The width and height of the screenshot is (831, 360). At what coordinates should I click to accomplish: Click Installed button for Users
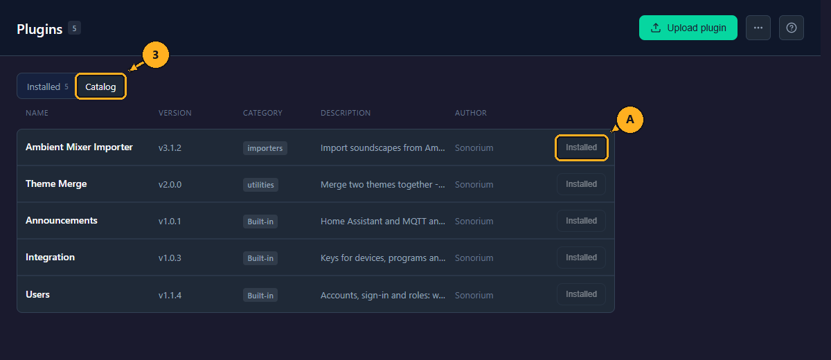[581, 294]
